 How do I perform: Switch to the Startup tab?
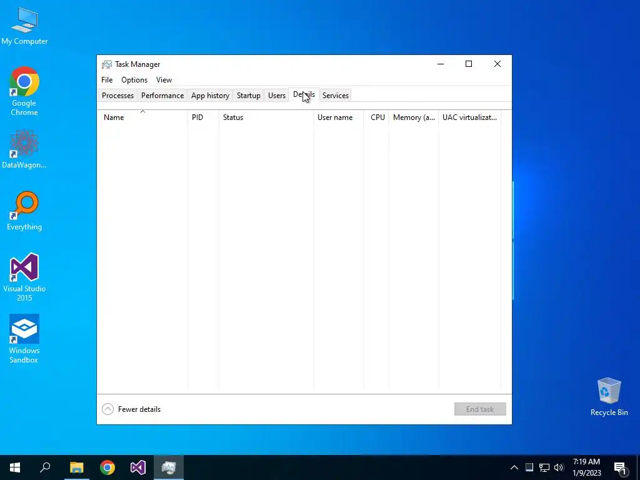click(249, 96)
